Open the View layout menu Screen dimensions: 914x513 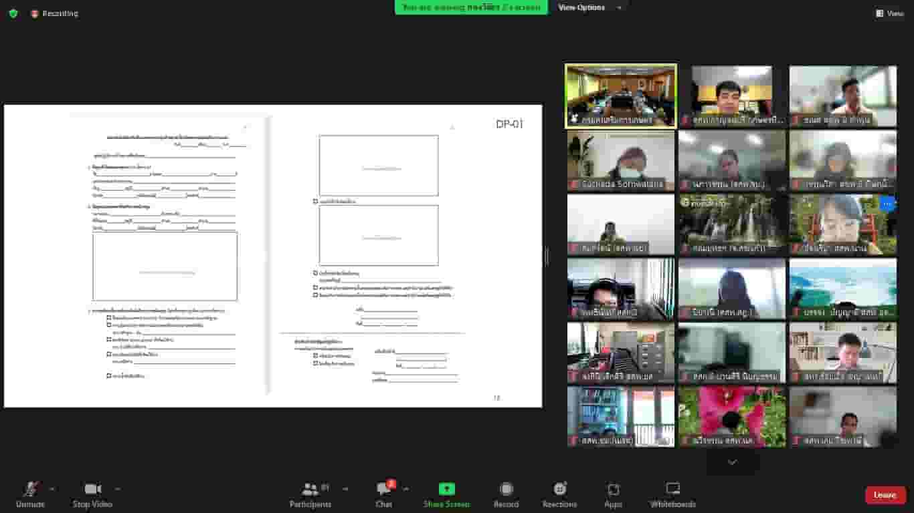coord(889,13)
